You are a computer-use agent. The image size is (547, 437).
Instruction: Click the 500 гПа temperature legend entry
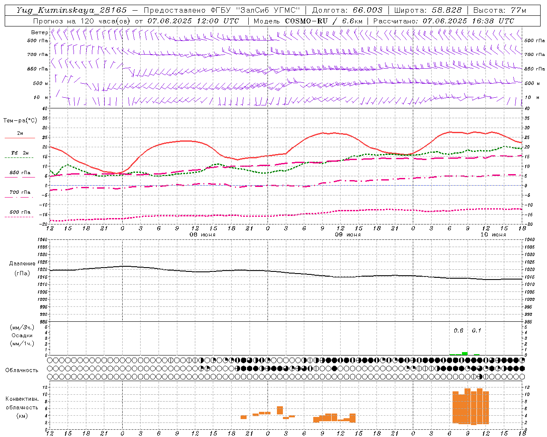click(x=20, y=212)
